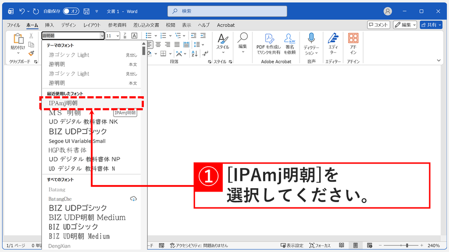Click the multilevel list icon

[178, 36]
